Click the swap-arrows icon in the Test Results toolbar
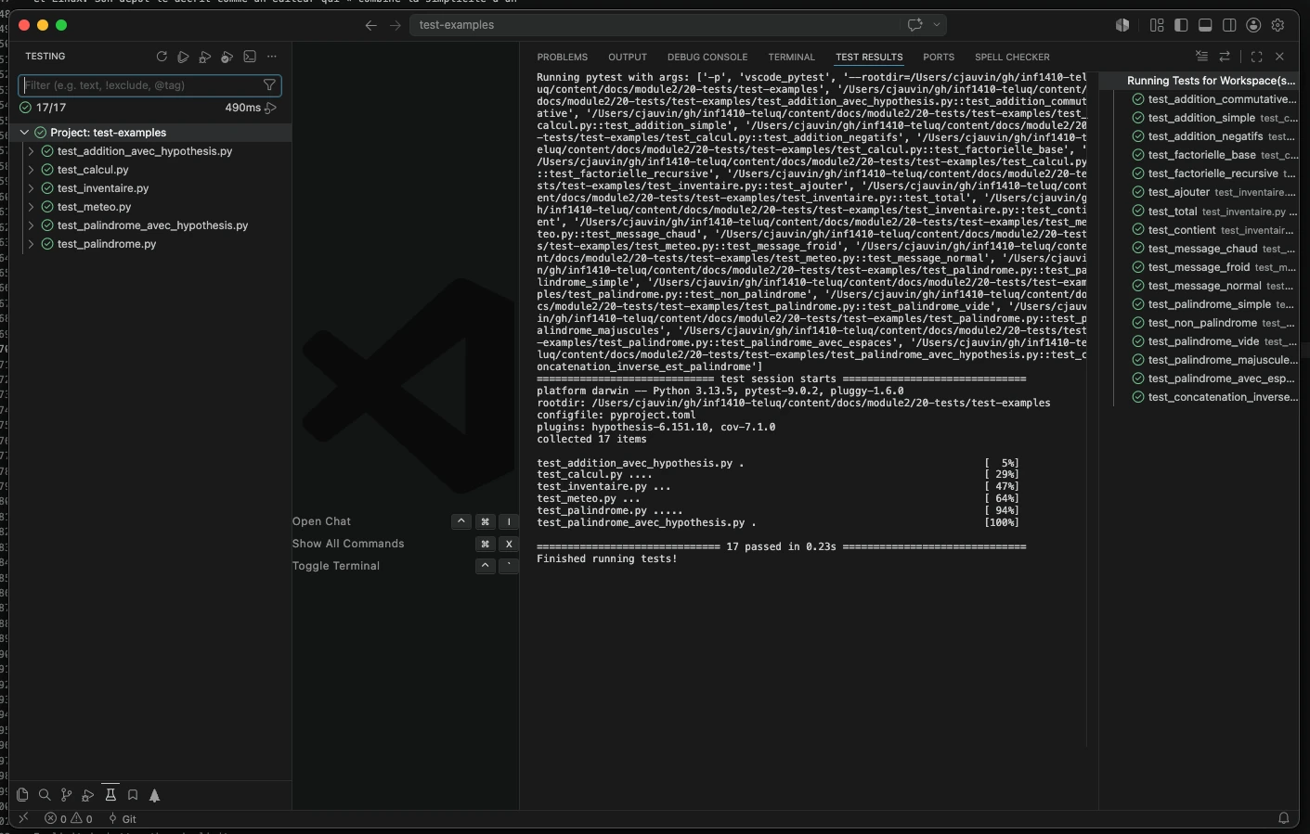 click(1225, 57)
